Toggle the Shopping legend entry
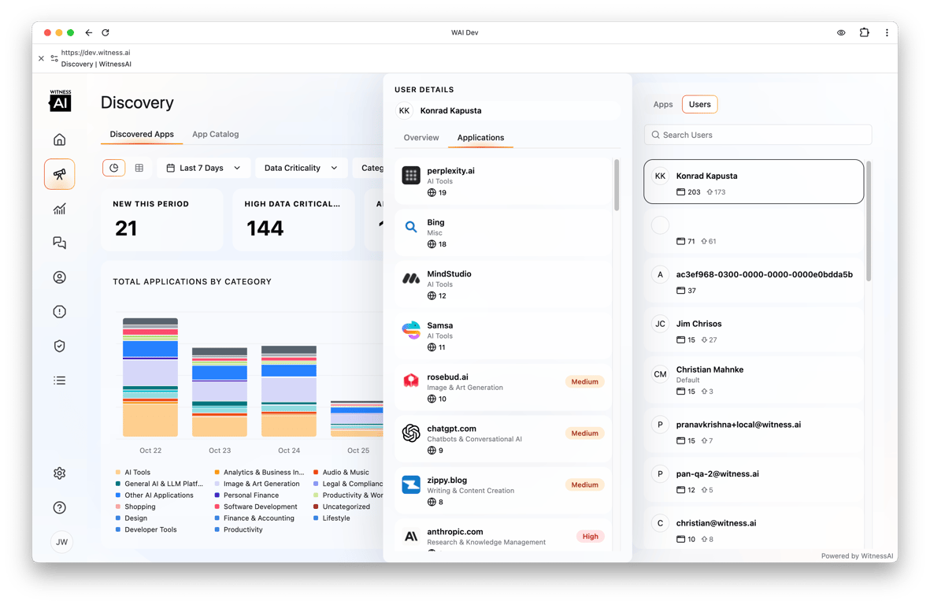 pos(135,507)
